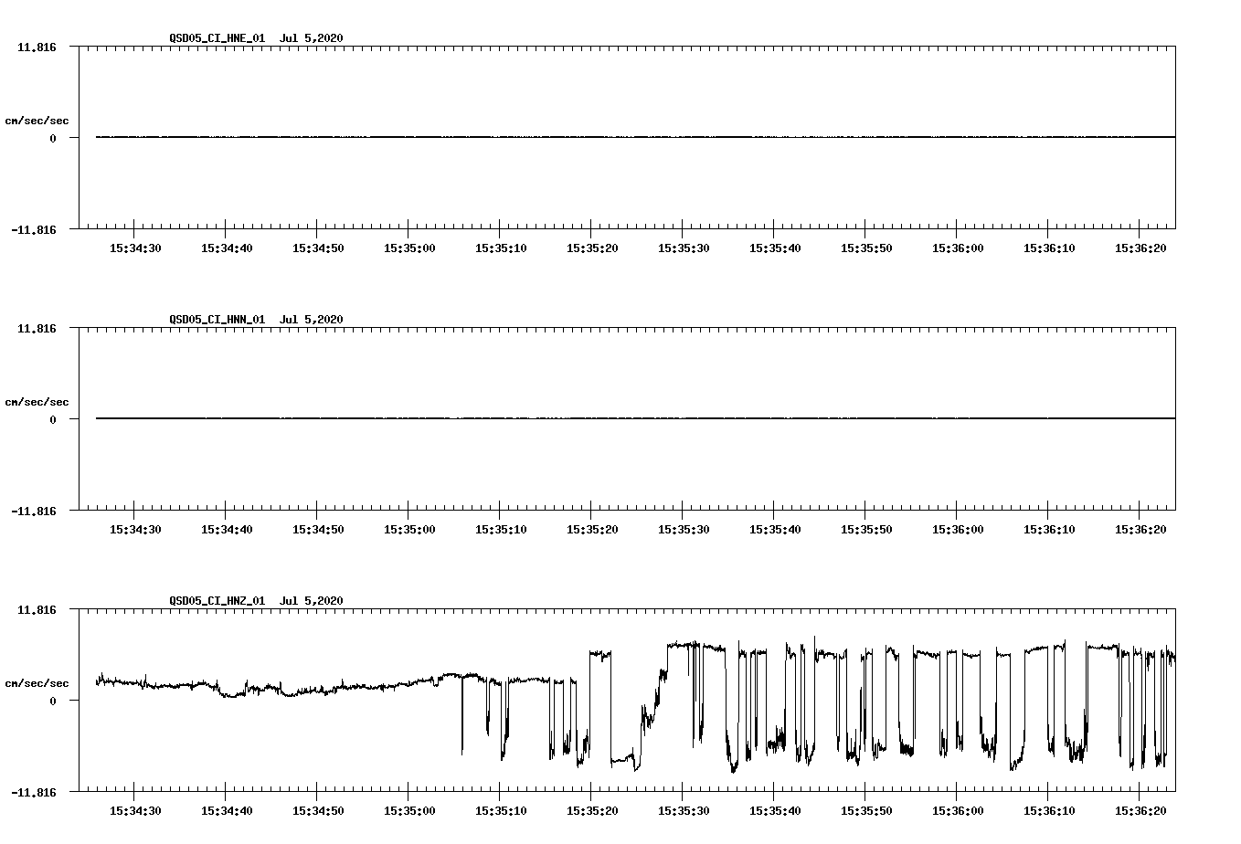Click the -11.816 lower axis value on HNE plot
Image resolution: width=1241 pixels, height=844 pixels.
click(x=34, y=230)
